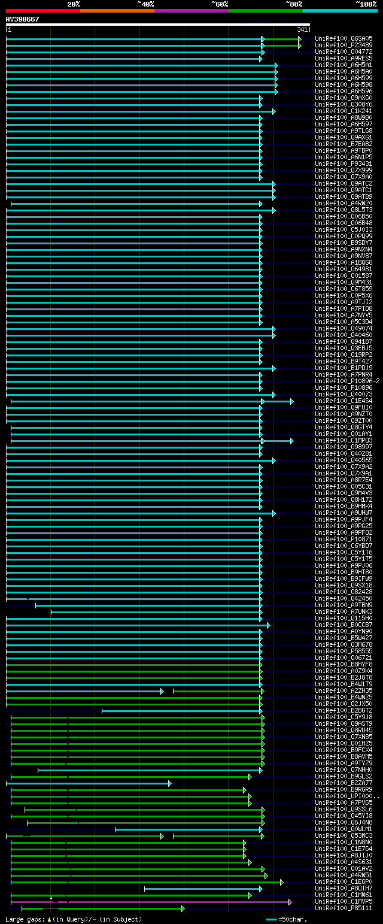Open hit UniRef100_P85111
This screenshot has height=924, width=383.
pos(344,908)
